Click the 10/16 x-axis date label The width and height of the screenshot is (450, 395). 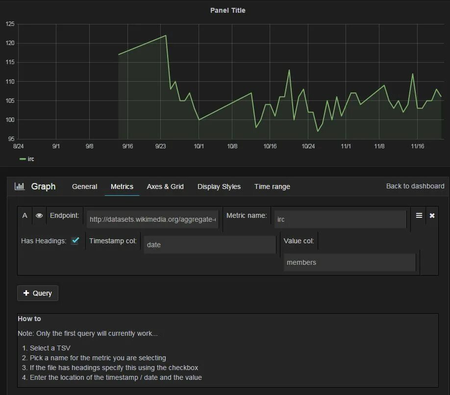point(270,146)
